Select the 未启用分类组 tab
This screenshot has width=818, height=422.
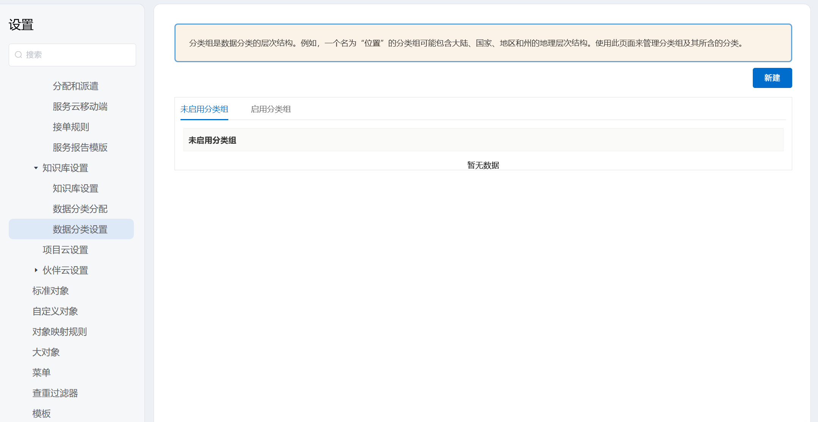tap(204, 109)
